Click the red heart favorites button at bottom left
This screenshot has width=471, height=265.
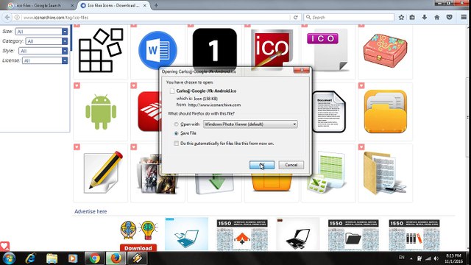coord(5,246)
